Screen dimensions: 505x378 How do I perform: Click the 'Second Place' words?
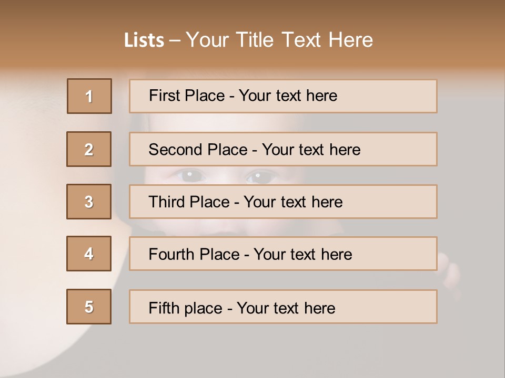197,150
